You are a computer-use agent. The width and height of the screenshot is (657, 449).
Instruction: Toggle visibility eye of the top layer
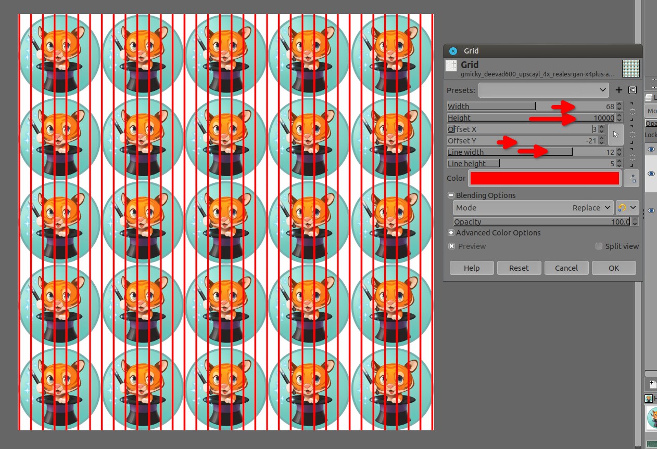[x=651, y=149]
